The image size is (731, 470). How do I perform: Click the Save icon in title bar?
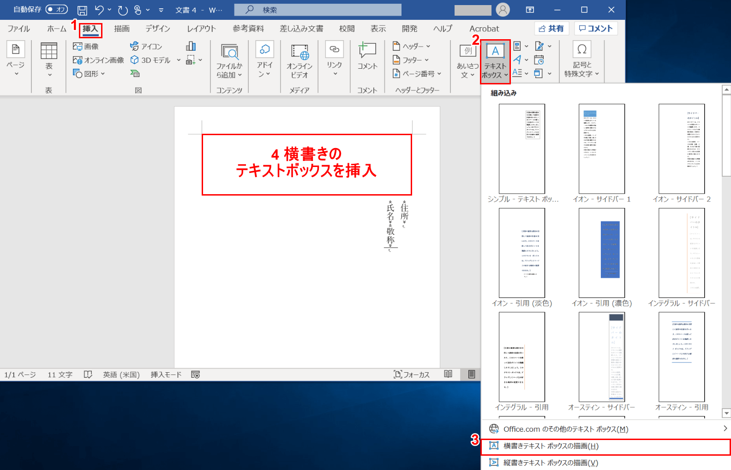82,10
